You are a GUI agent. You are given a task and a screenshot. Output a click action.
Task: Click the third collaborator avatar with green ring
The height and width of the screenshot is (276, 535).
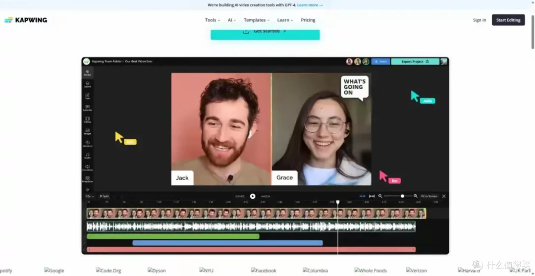point(366,61)
